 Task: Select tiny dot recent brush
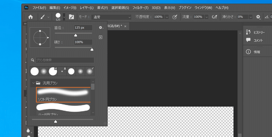click(x=62, y=71)
